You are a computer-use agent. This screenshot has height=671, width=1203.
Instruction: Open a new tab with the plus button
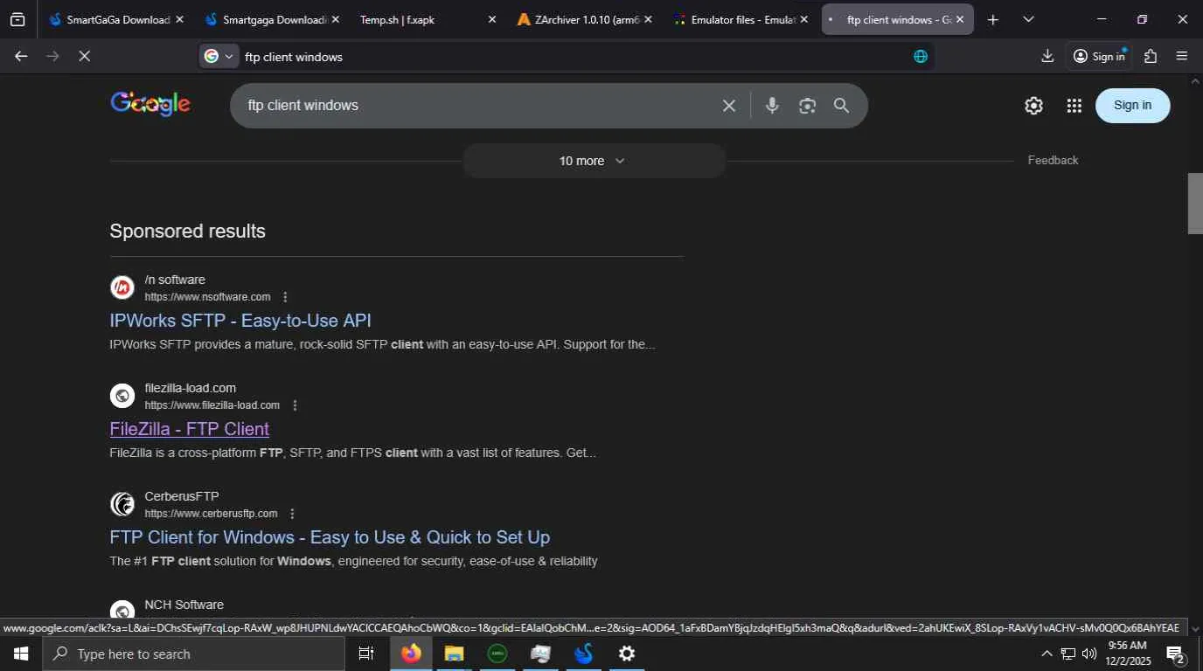tap(992, 19)
